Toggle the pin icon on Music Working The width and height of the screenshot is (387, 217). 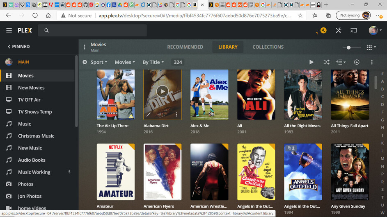pos(69,172)
